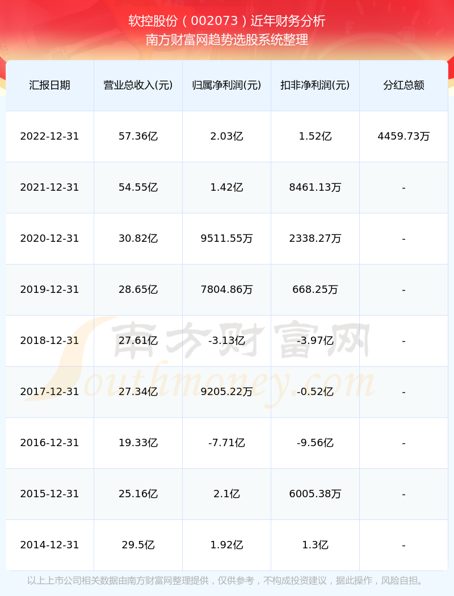Select the value 6005.38万
454x596 pixels.
pos(316,494)
